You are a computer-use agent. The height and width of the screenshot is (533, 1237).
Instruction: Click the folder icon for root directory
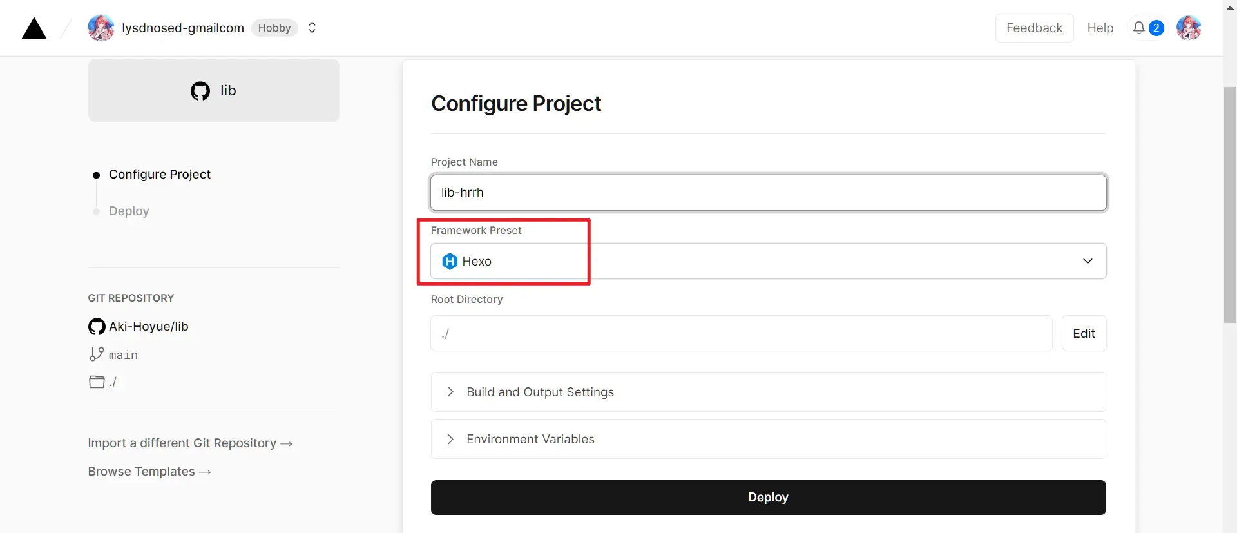tap(97, 382)
